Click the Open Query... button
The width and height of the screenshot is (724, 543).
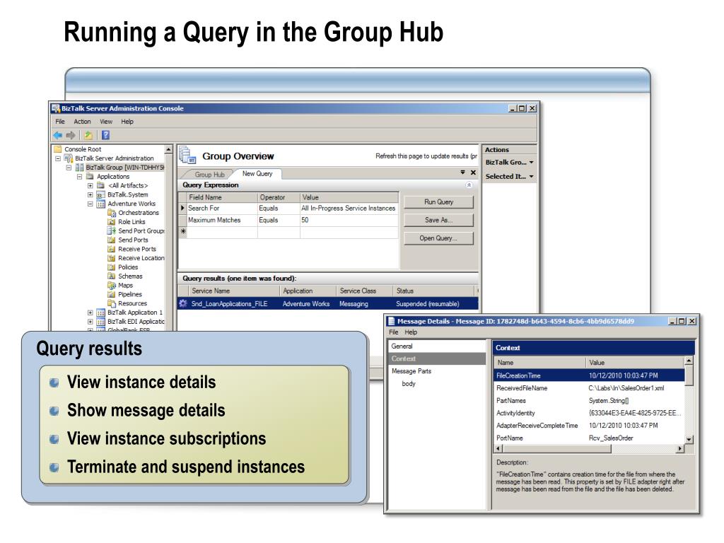pyautogui.click(x=438, y=238)
